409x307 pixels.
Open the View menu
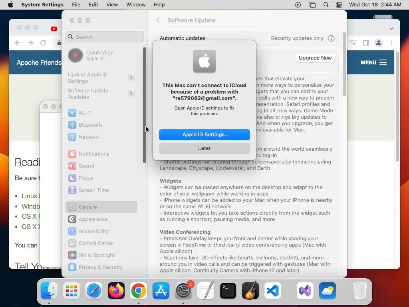(112, 5)
